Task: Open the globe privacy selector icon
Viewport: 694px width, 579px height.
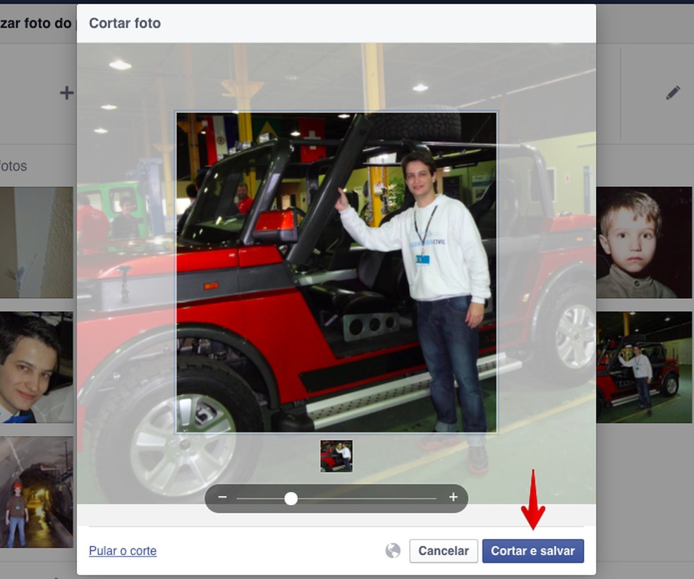Action: click(x=393, y=551)
